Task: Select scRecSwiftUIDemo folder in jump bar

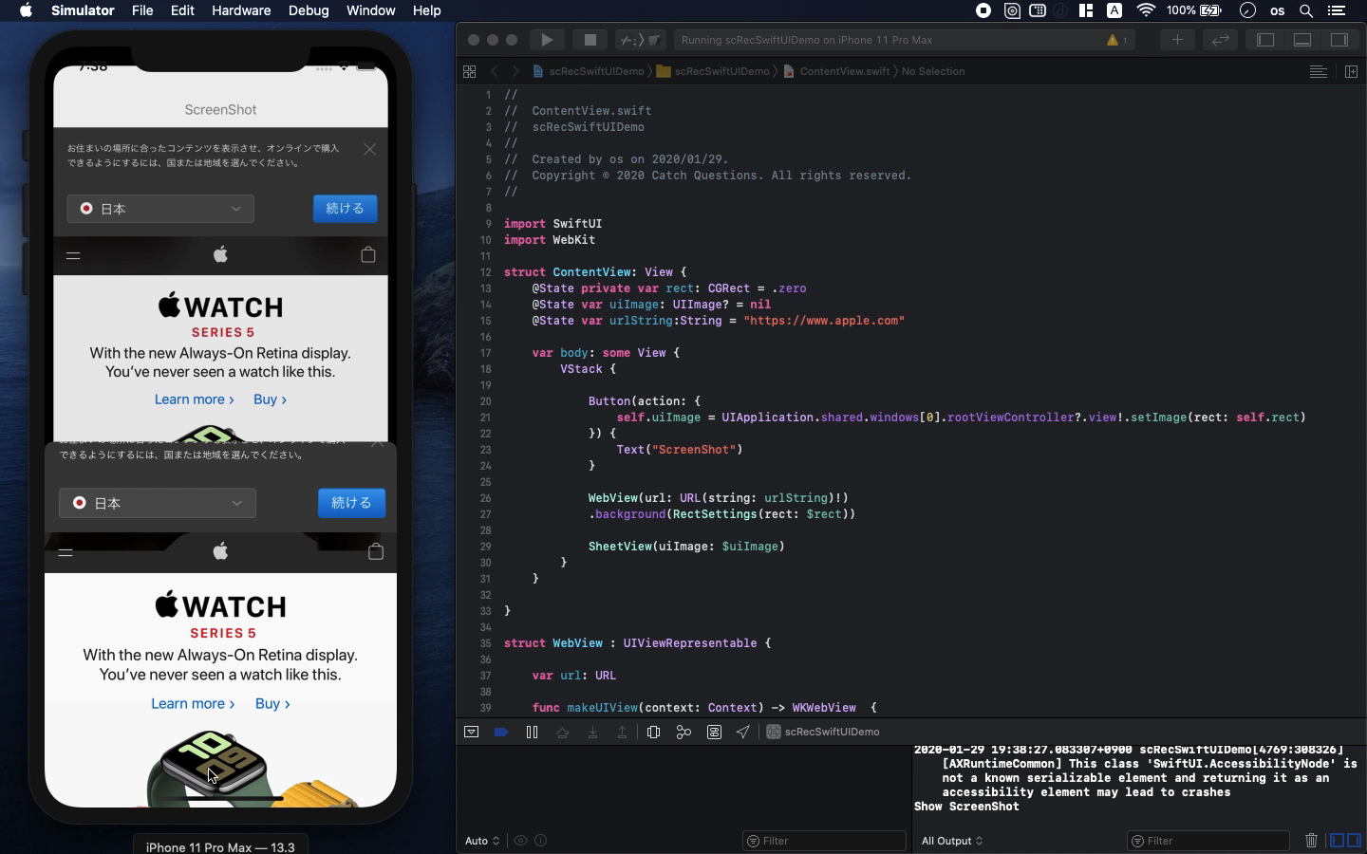Action: coord(713,71)
